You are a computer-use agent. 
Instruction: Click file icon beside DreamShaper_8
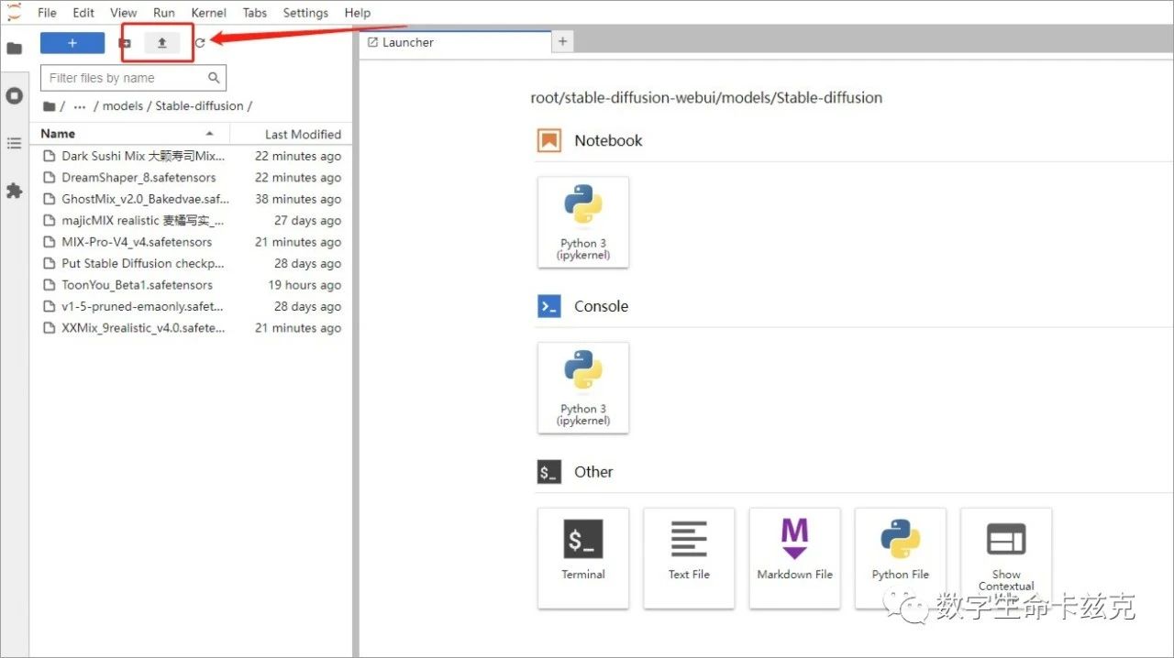tap(50, 178)
